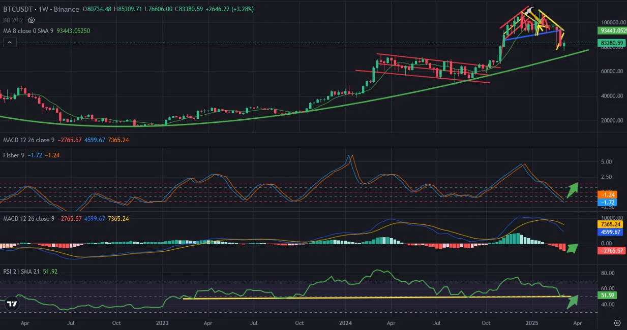This screenshot has width=627, height=330.
Task: Click the change value +2646.22 (+3.28%)
Action: pyautogui.click(x=230, y=9)
